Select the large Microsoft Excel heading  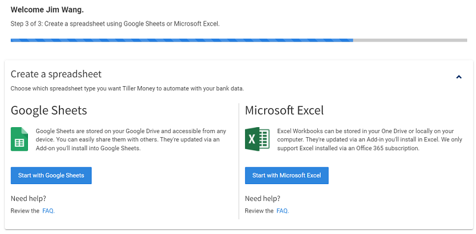pyautogui.click(x=284, y=110)
